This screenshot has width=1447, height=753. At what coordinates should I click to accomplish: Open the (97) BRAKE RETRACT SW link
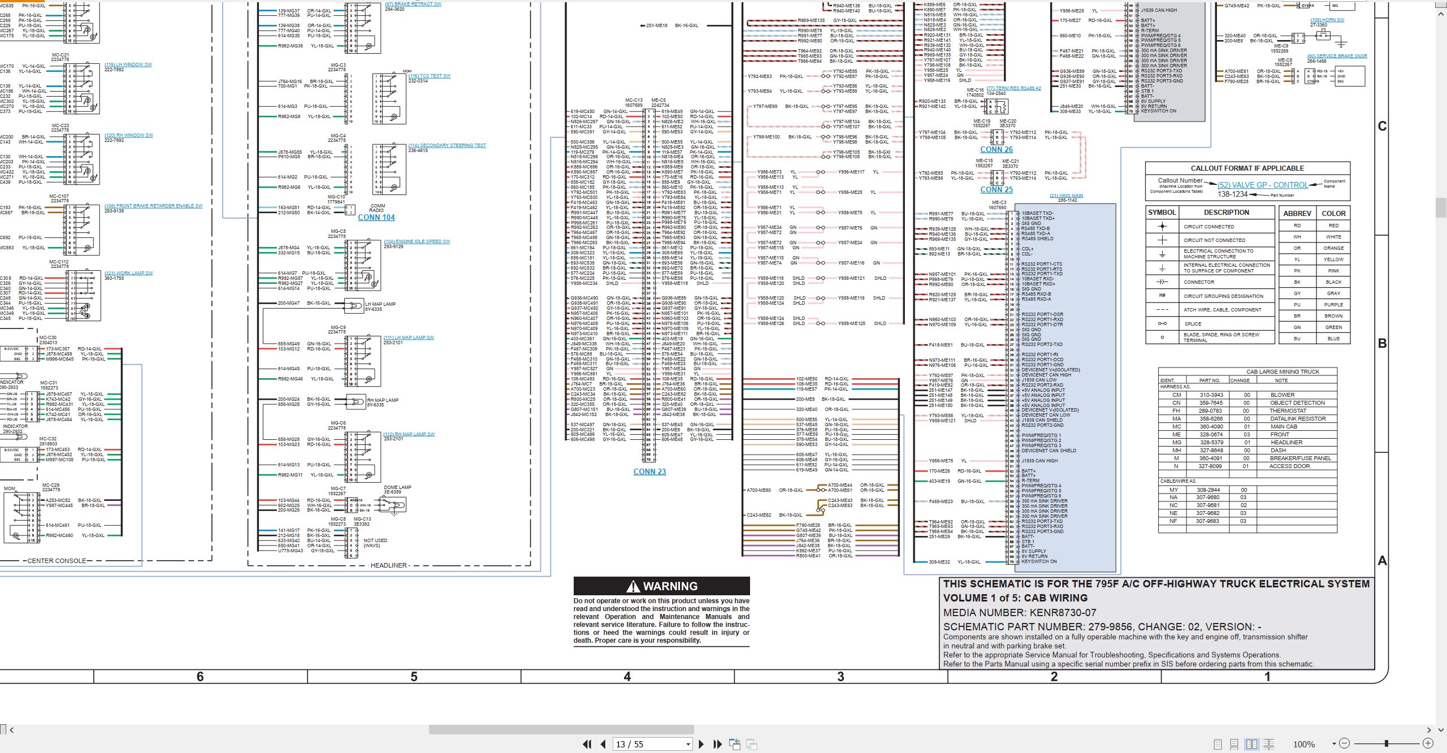[x=413, y=4]
